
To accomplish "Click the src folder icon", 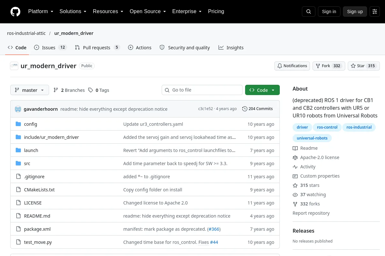I will click(x=18, y=163).
